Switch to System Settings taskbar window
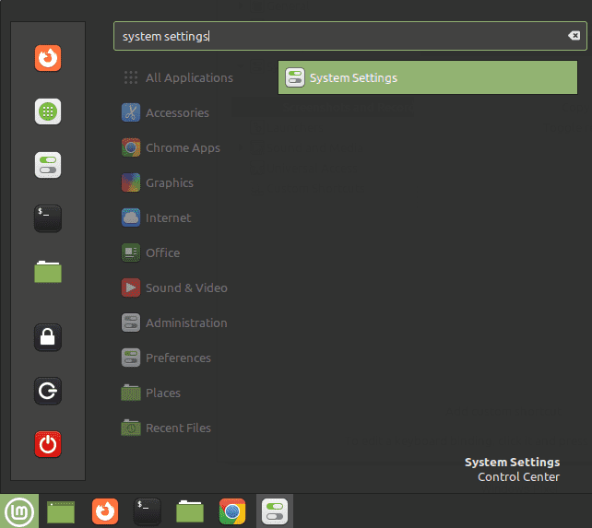592x528 pixels. coord(275,511)
